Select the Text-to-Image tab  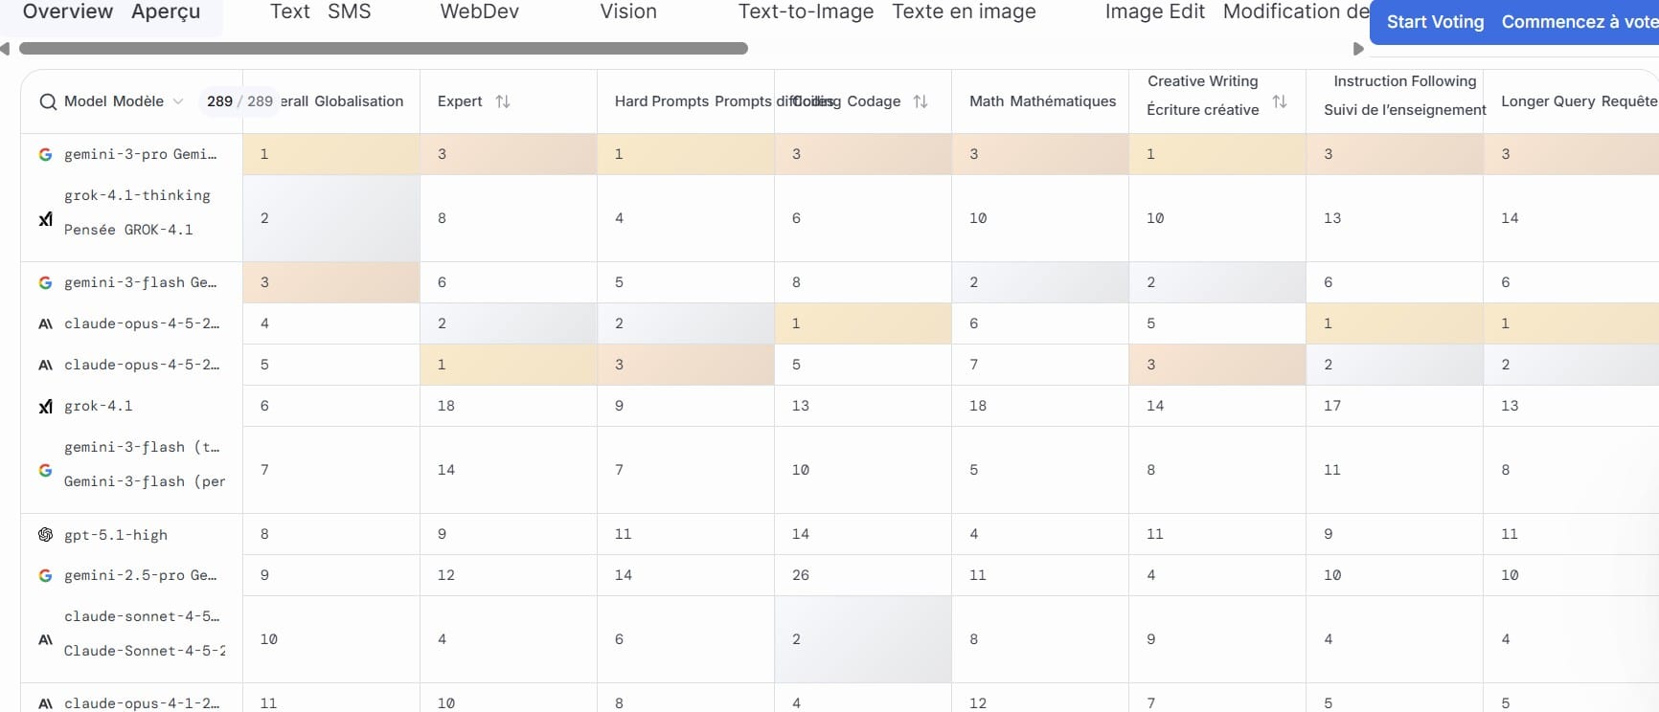[x=806, y=12]
